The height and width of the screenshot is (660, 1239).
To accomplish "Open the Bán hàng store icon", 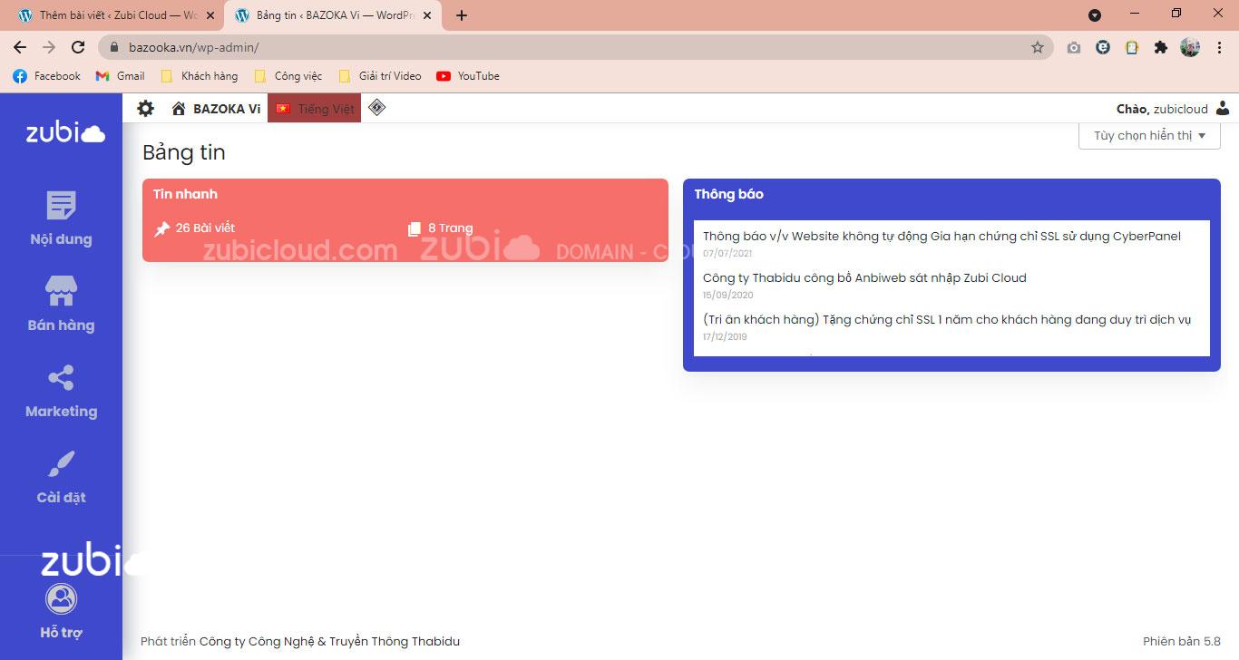I will point(61,292).
